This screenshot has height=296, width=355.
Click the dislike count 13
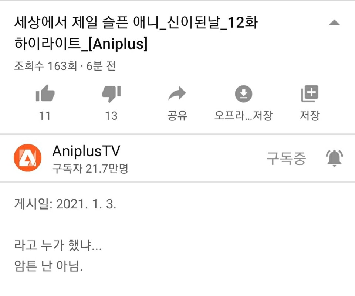[111, 116]
